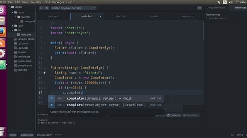This screenshot has width=247, height=138.
Task: Click the 1 item status indicator
Action: [13, 135]
